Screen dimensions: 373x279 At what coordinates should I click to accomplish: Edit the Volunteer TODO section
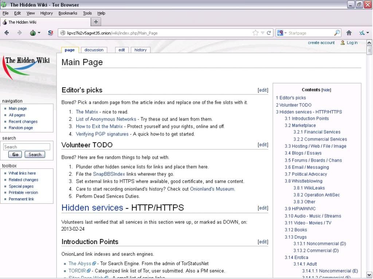[263, 145]
